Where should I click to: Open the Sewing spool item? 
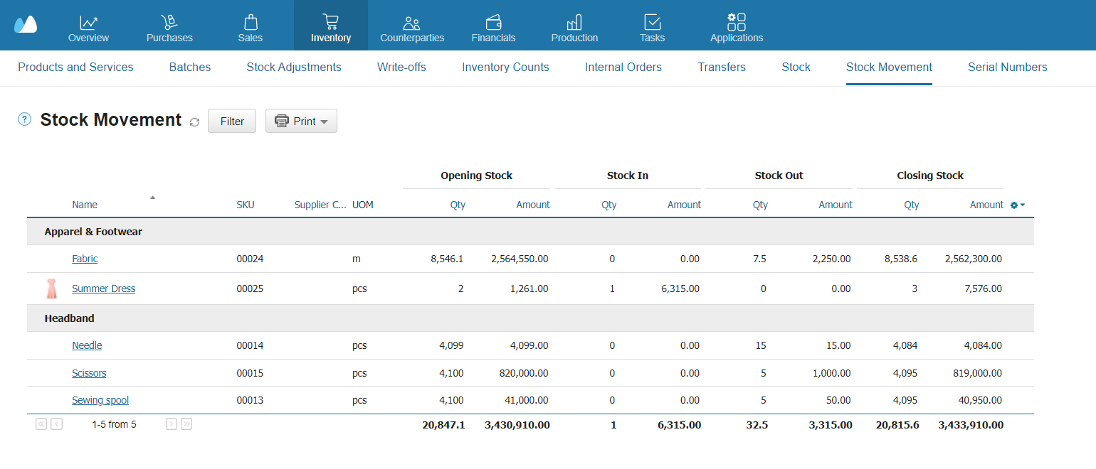click(100, 400)
